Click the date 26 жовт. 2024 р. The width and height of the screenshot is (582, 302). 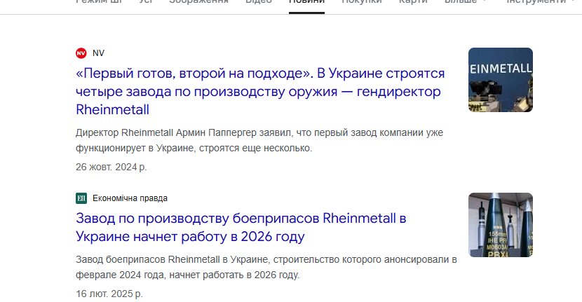coord(111,167)
